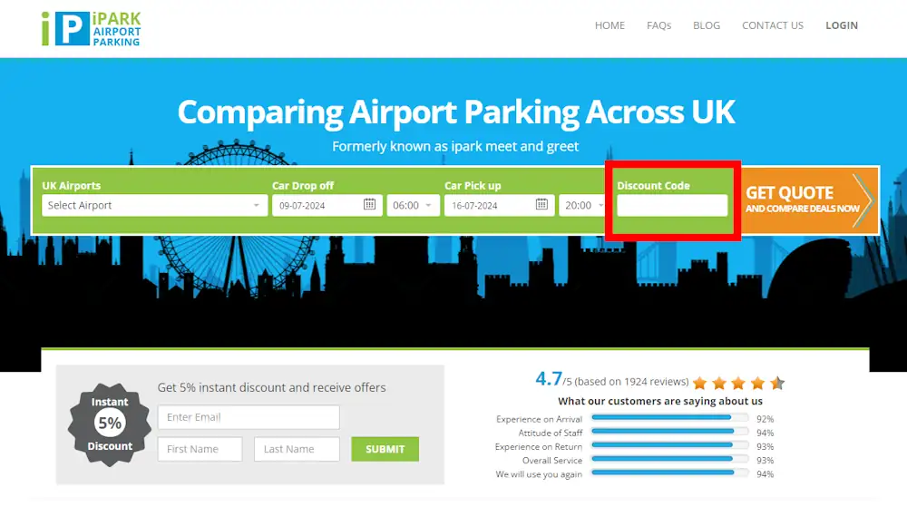
Task: Focus the Discount Code input field
Action: [x=672, y=206]
